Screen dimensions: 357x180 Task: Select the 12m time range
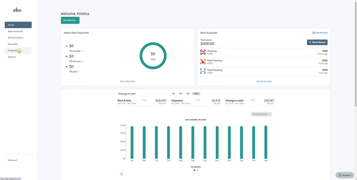196,94
